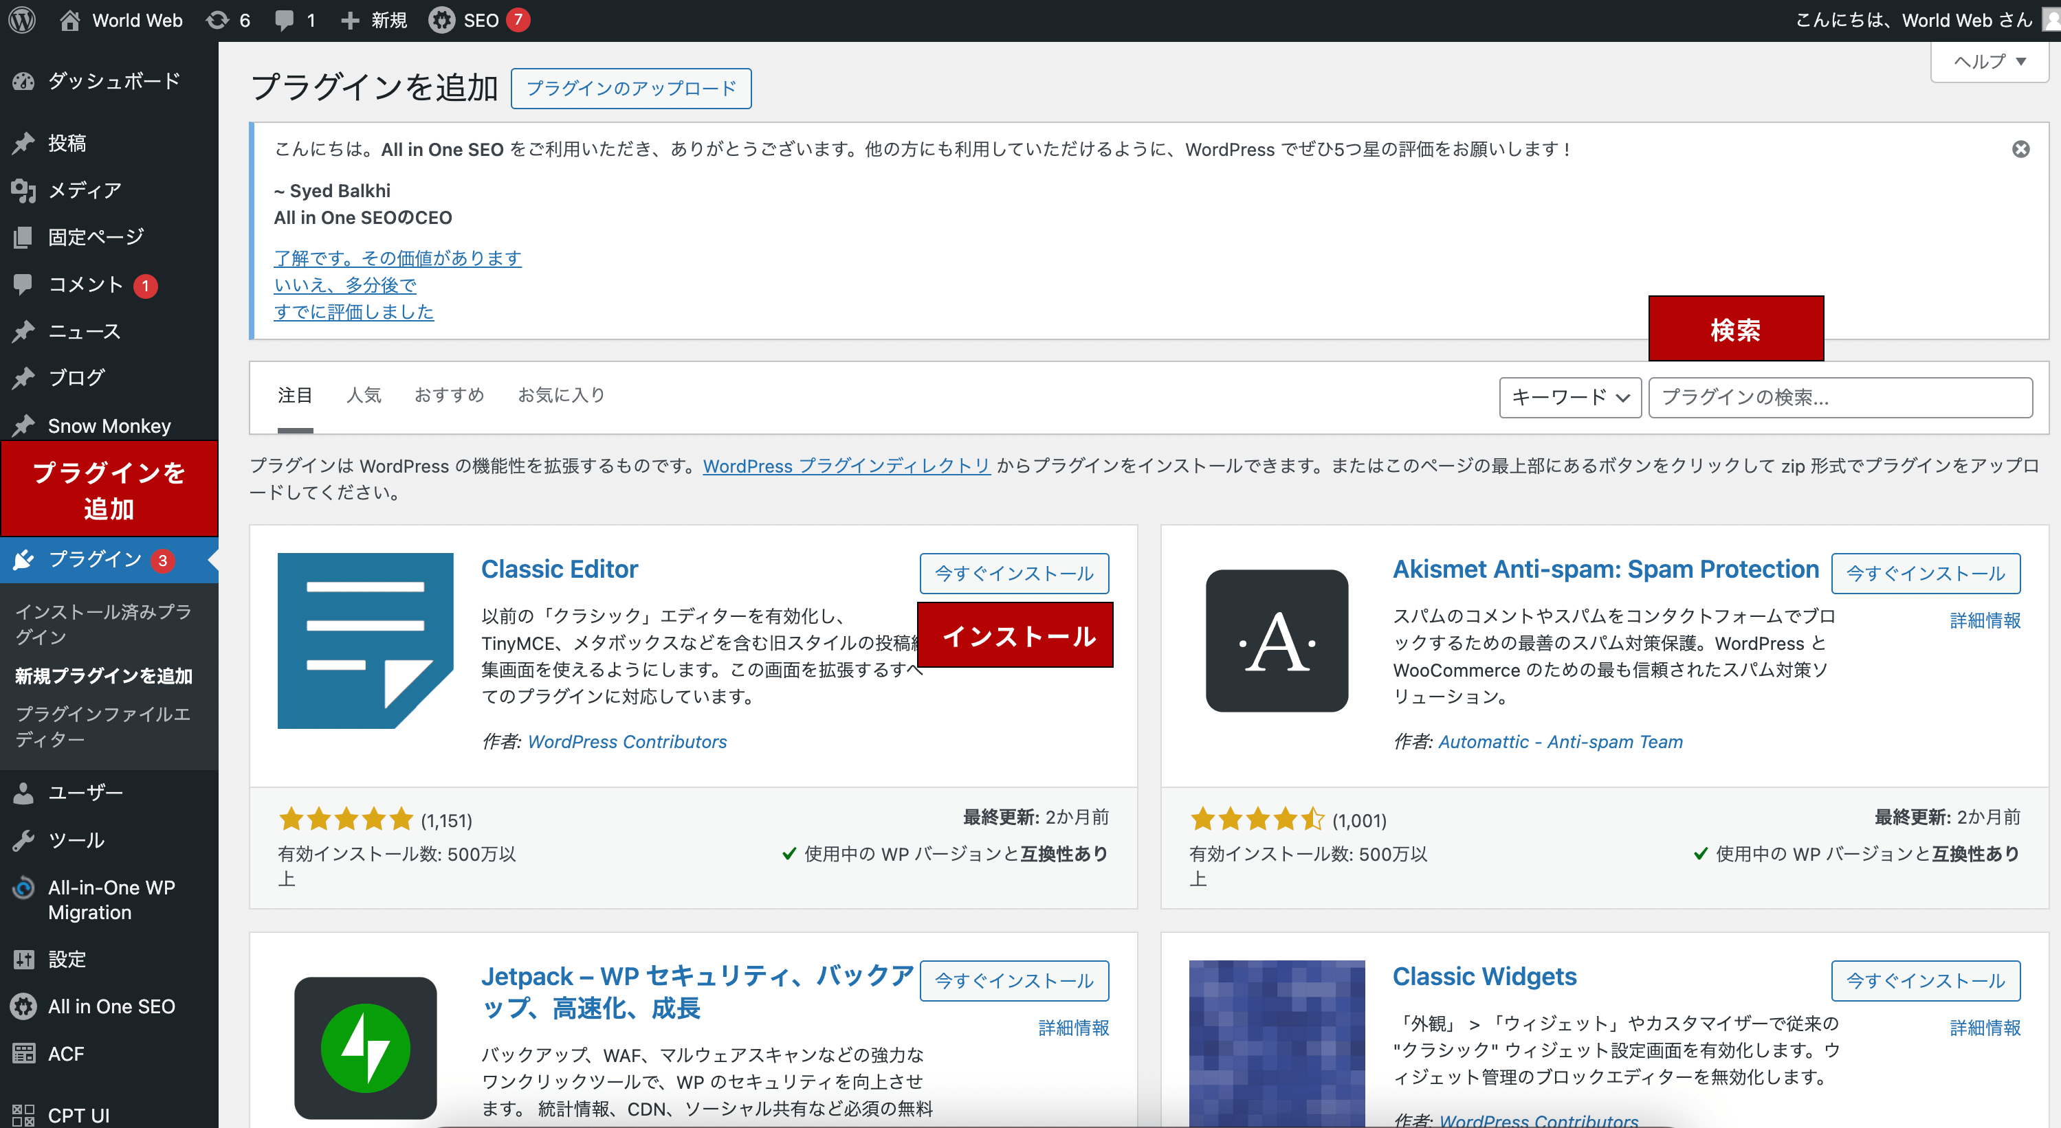The width and height of the screenshot is (2061, 1128).
Task: Install Jetpack with 今すぐインストール
Action: click(x=1015, y=981)
